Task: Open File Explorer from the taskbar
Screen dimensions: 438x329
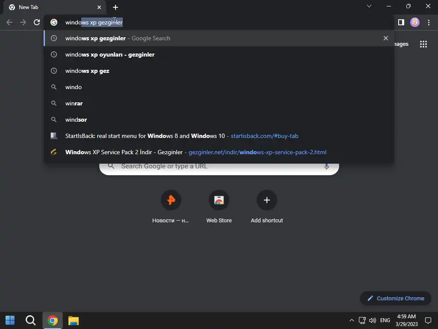Action: 74,320
